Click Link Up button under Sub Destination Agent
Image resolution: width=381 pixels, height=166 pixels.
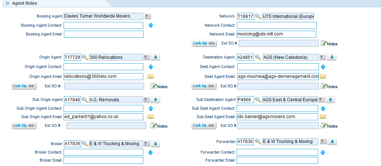pyautogui.click(x=204, y=125)
